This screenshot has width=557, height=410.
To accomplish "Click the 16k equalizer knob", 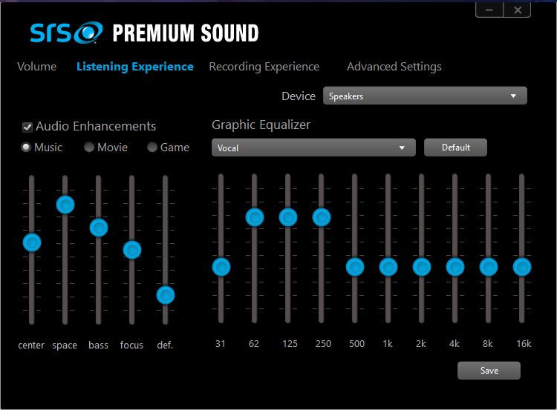I will pos(522,267).
